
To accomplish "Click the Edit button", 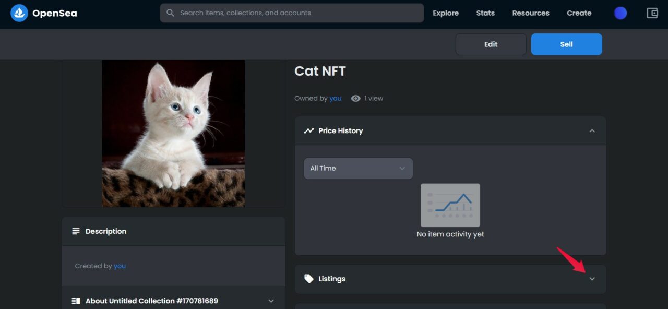I will tap(491, 44).
